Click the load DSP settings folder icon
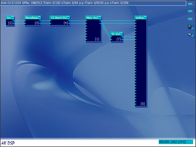The image size is (196, 147). [189, 35]
